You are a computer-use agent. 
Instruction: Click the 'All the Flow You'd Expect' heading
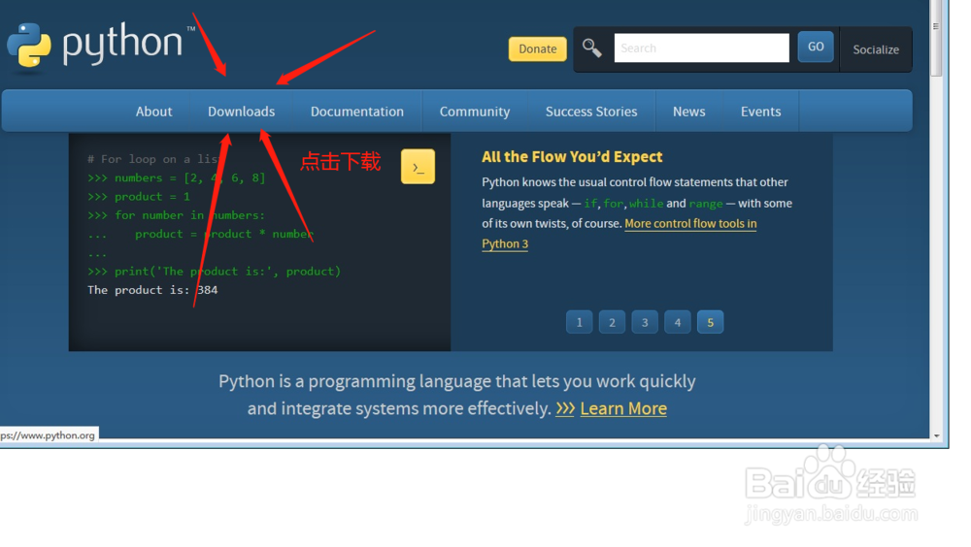572,156
